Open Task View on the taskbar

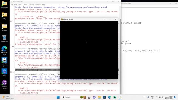(89, 97)
